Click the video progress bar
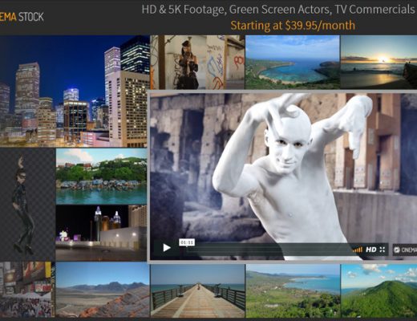The height and width of the screenshot is (321, 417). (x=269, y=250)
